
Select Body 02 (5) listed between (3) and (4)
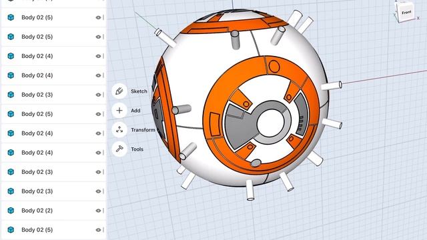coord(53,114)
